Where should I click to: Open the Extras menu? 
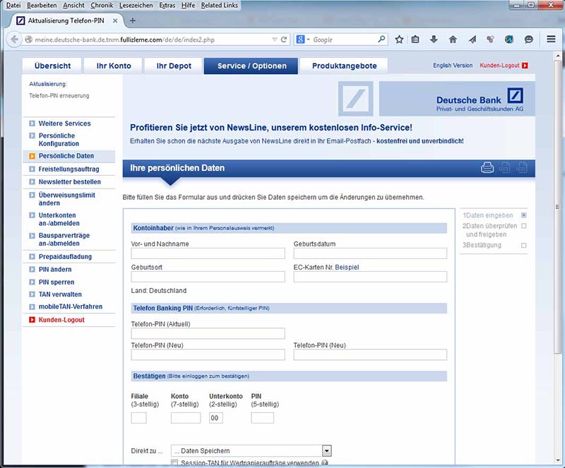coord(167,6)
